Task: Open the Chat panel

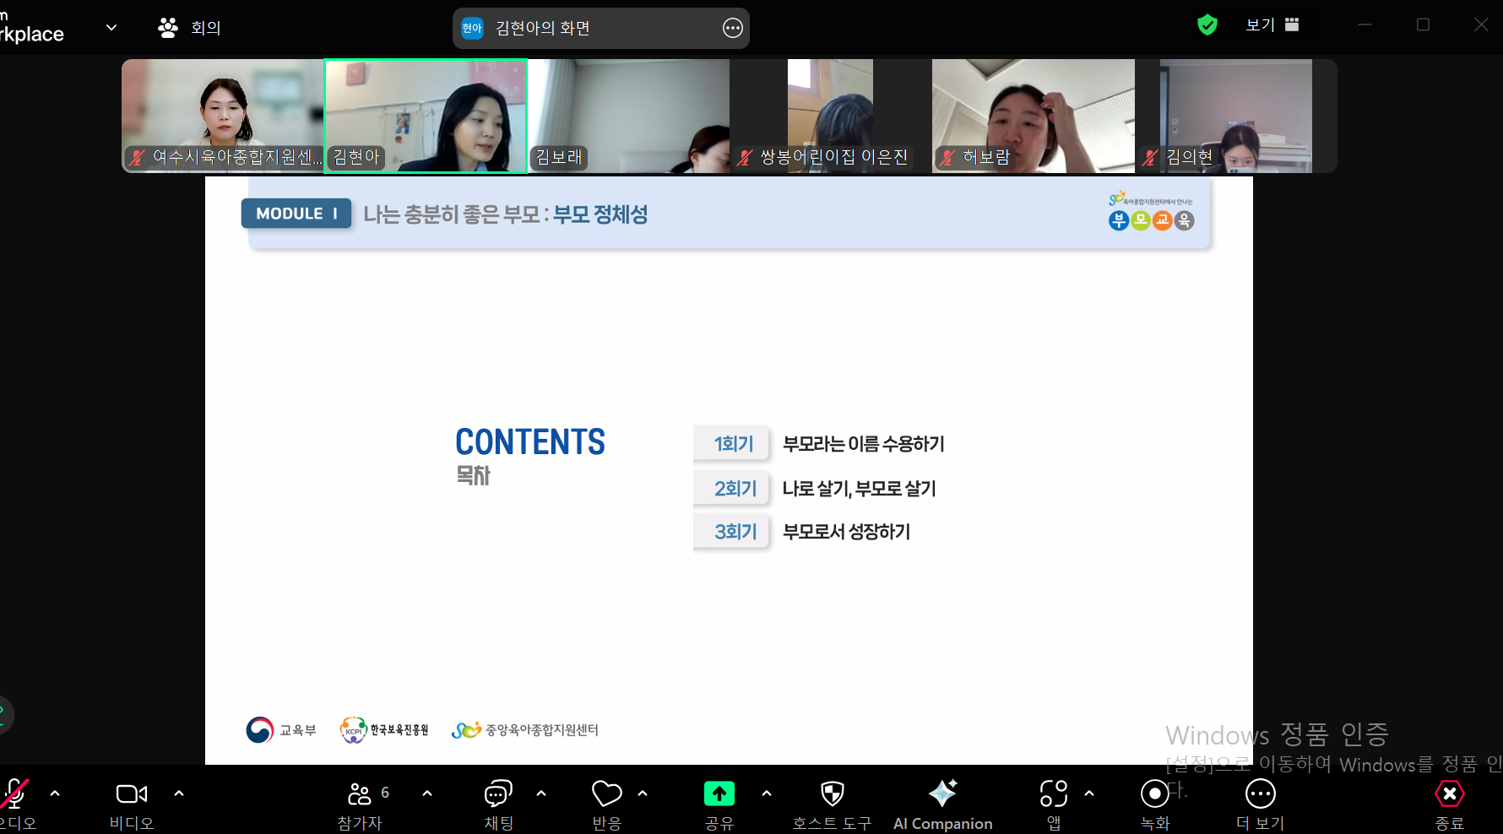Action: click(x=498, y=794)
